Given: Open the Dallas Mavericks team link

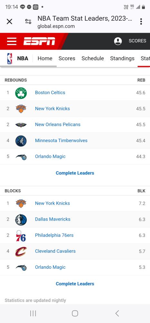Looking at the screenshot, I should 53,219.
